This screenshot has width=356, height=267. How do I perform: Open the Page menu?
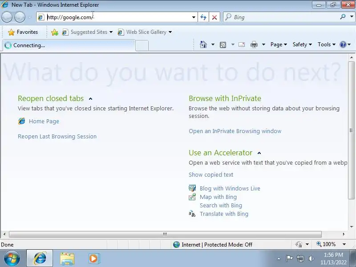[x=279, y=44]
